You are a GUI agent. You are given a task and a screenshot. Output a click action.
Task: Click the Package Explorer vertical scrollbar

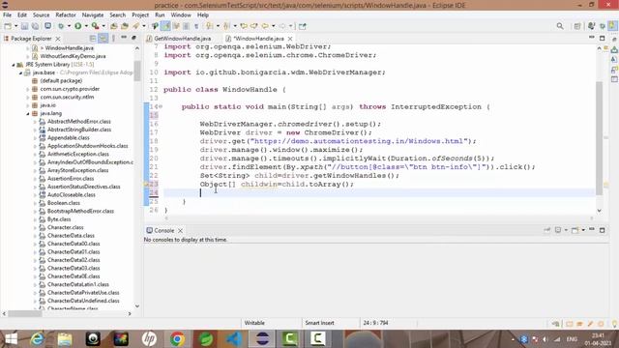137,71
